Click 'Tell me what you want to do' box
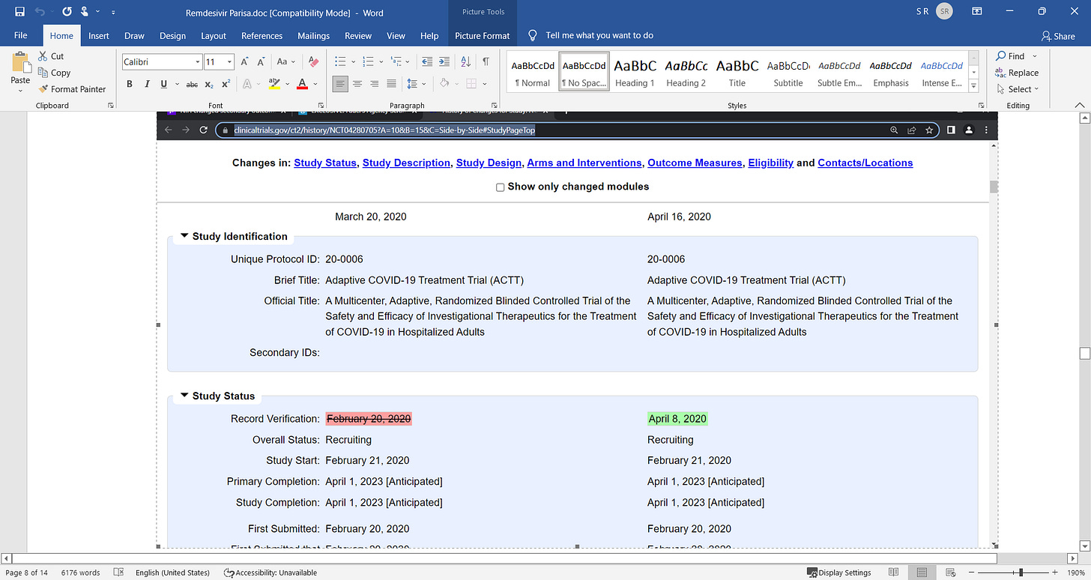The height and width of the screenshot is (580, 1091). point(591,35)
